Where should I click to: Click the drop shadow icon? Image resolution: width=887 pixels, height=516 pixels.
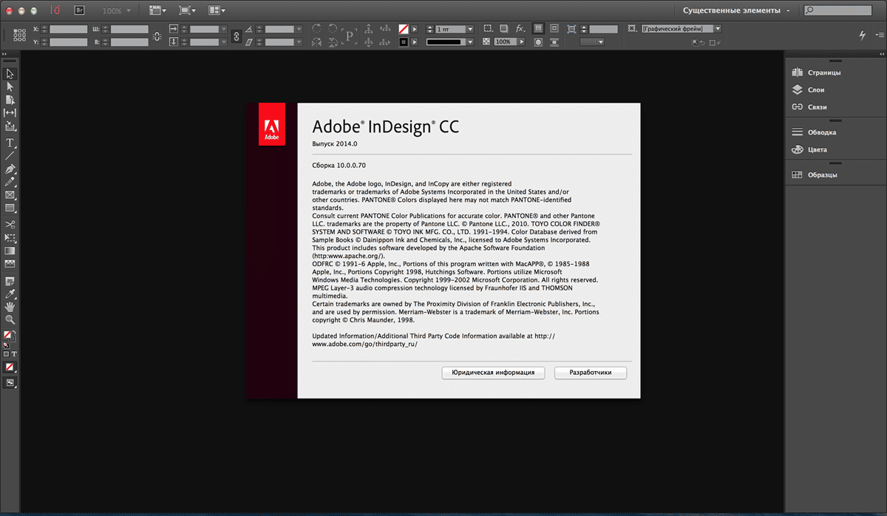(503, 28)
